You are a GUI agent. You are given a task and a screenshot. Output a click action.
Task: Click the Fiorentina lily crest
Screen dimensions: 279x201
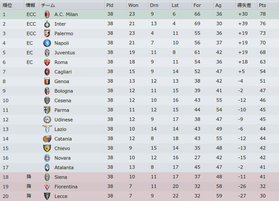(x=47, y=187)
